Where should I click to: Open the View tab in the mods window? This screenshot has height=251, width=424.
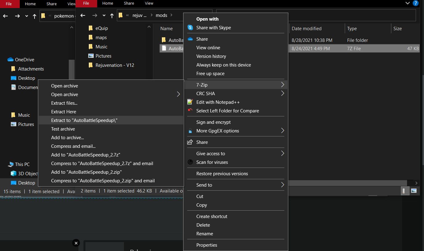[x=149, y=3]
